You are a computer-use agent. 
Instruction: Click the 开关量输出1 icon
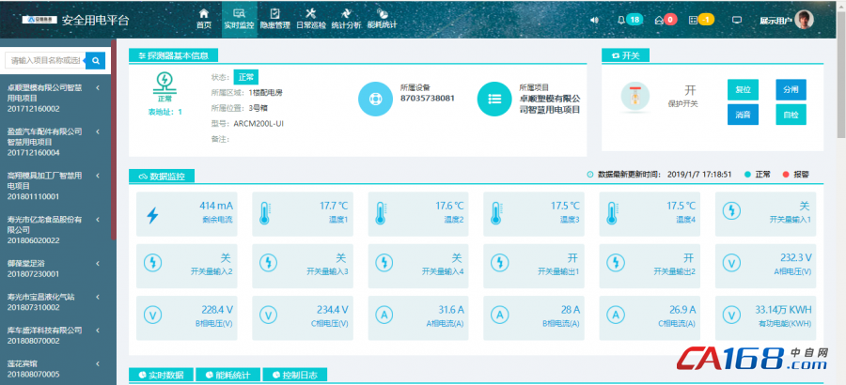[500, 263]
